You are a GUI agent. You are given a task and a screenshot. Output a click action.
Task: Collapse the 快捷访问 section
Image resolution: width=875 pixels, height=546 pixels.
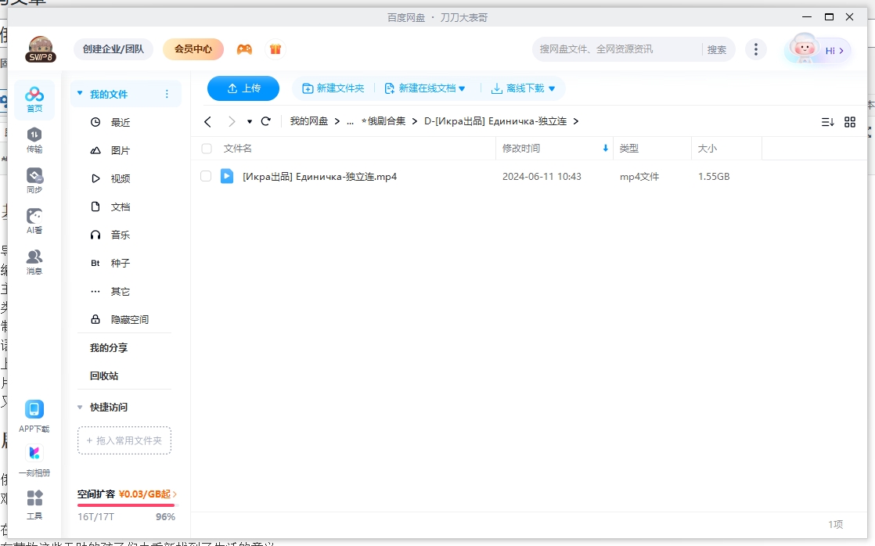point(79,407)
